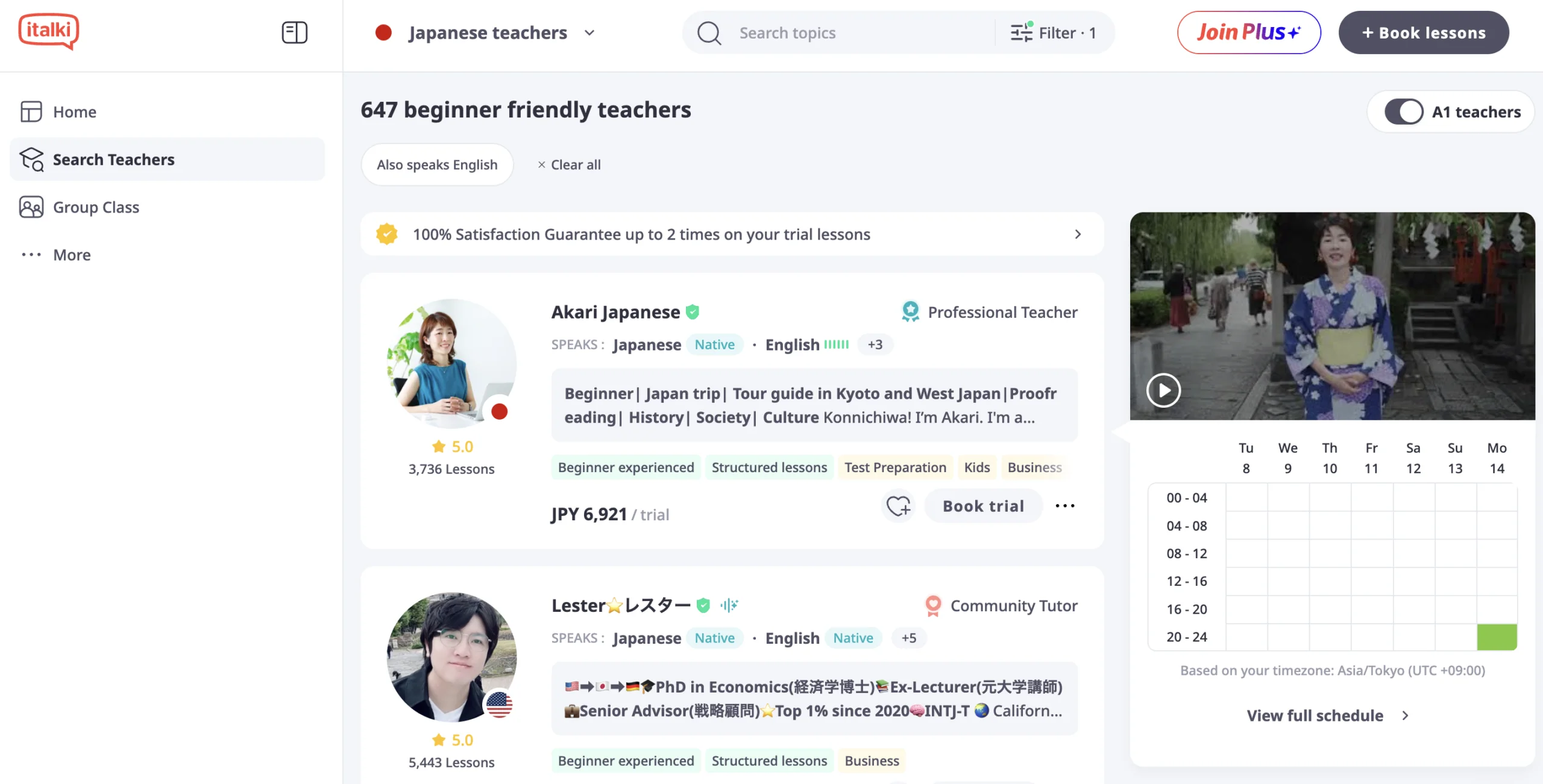Book trial with Akari Japanese
Image resolution: width=1543 pixels, height=784 pixels.
click(x=984, y=506)
